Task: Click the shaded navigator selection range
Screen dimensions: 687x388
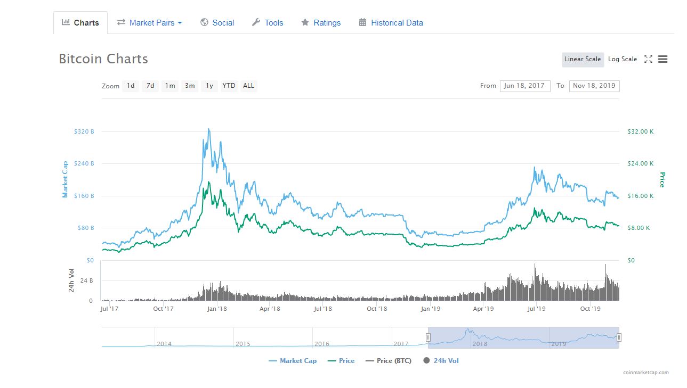Action: pyautogui.click(x=523, y=337)
